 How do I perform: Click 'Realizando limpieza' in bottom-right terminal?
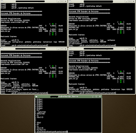pyautogui.click(x=76, y=84)
